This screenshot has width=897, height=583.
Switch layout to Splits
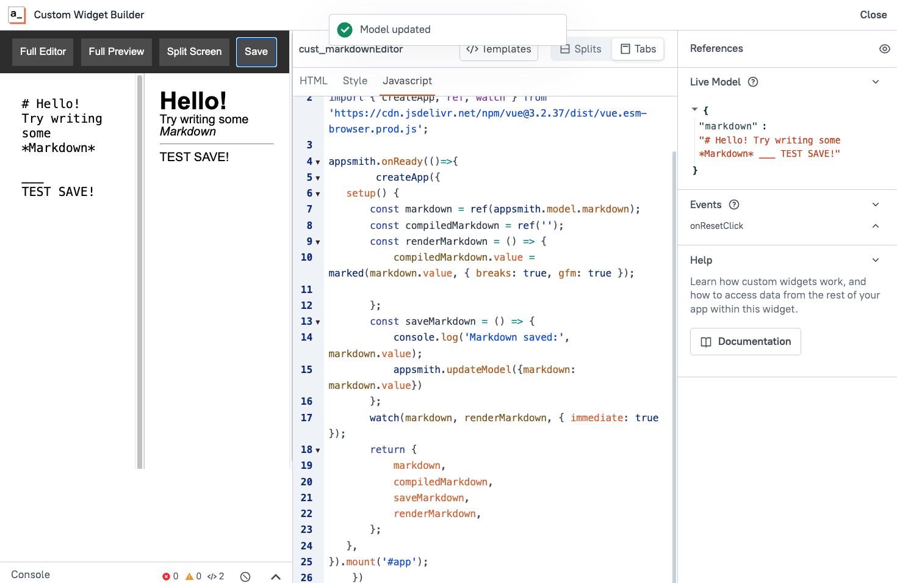pos(581,49)
